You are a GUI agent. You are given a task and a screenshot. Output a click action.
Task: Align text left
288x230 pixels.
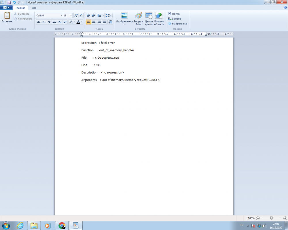click(x=88, y=22)
